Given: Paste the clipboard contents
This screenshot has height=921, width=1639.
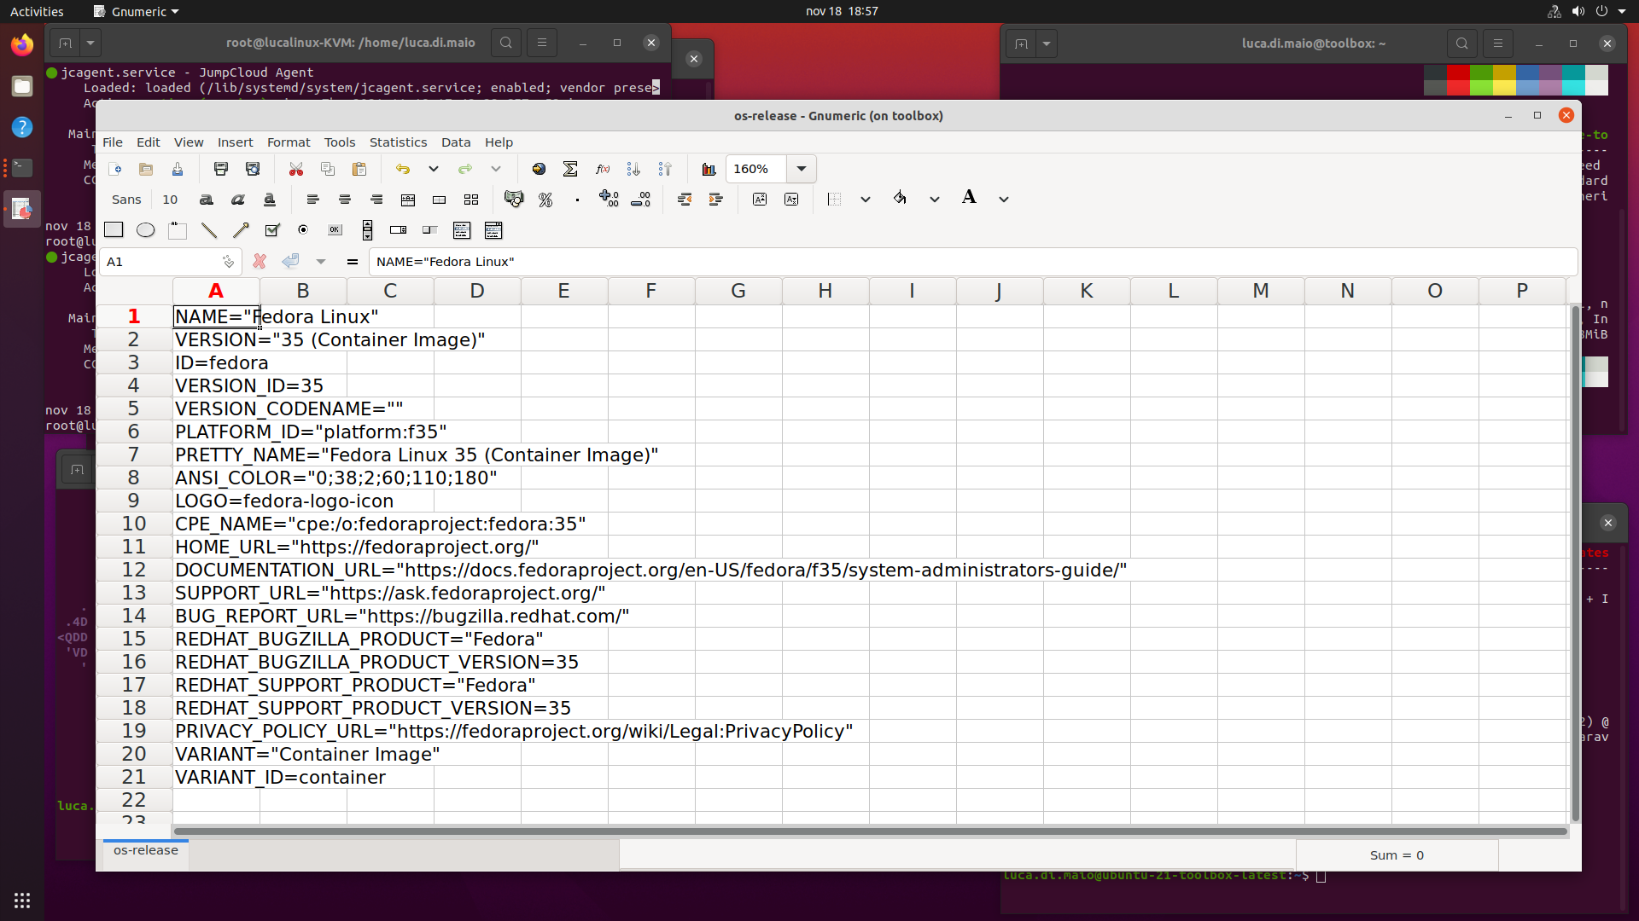Looking at the screenshot, I should tap(359, 169).
